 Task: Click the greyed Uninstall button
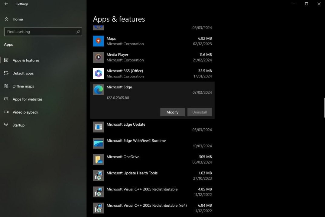pos(200,112)
